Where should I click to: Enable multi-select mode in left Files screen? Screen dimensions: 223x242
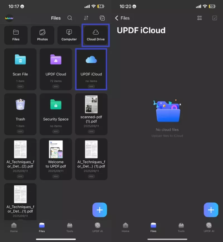(102, 18)
